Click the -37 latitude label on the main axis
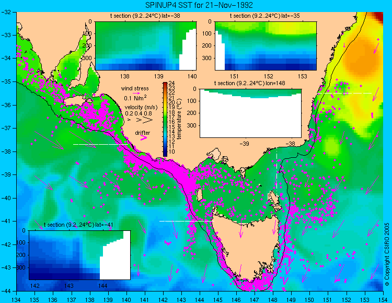 [6, 128]
